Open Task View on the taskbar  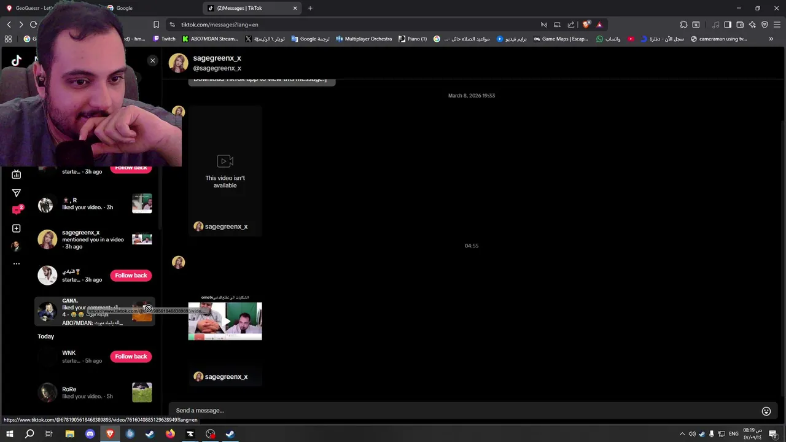coord(49,434)
